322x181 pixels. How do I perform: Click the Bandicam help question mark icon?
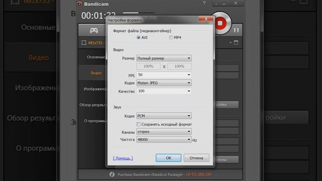coord(204,3)
